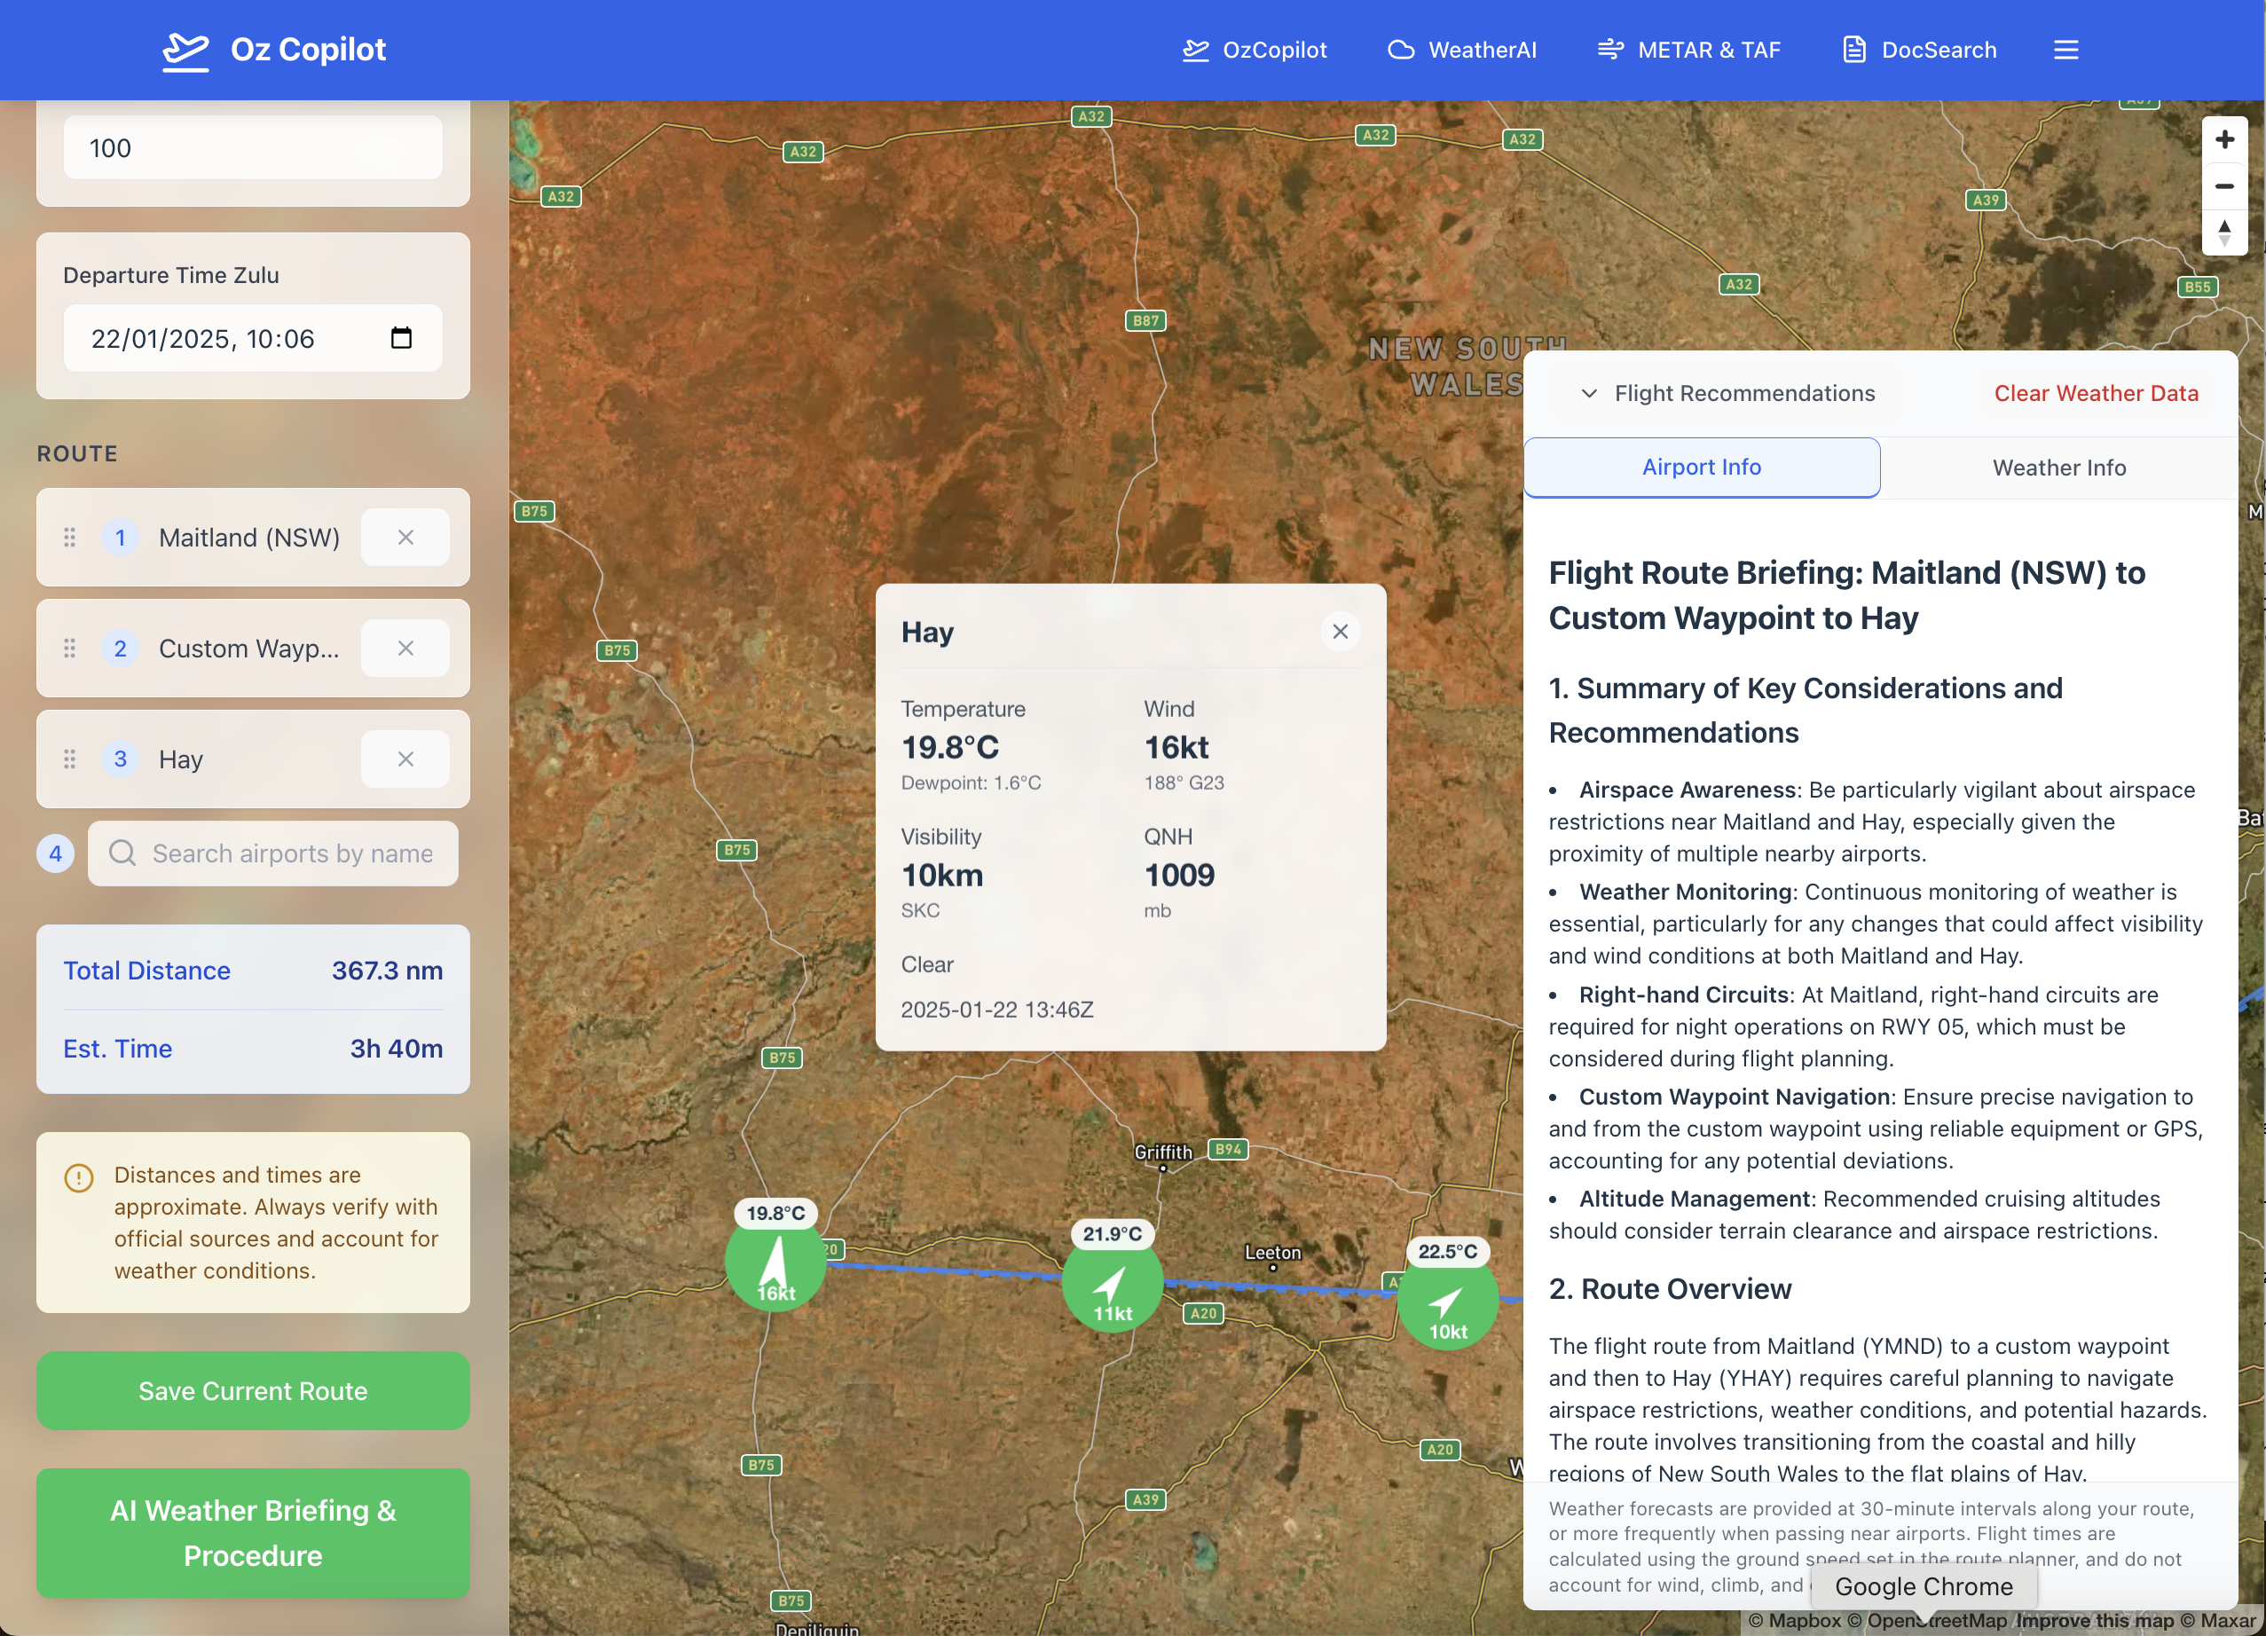
Task: Select the Airport Info tab
Action: tap(1702, 468)
